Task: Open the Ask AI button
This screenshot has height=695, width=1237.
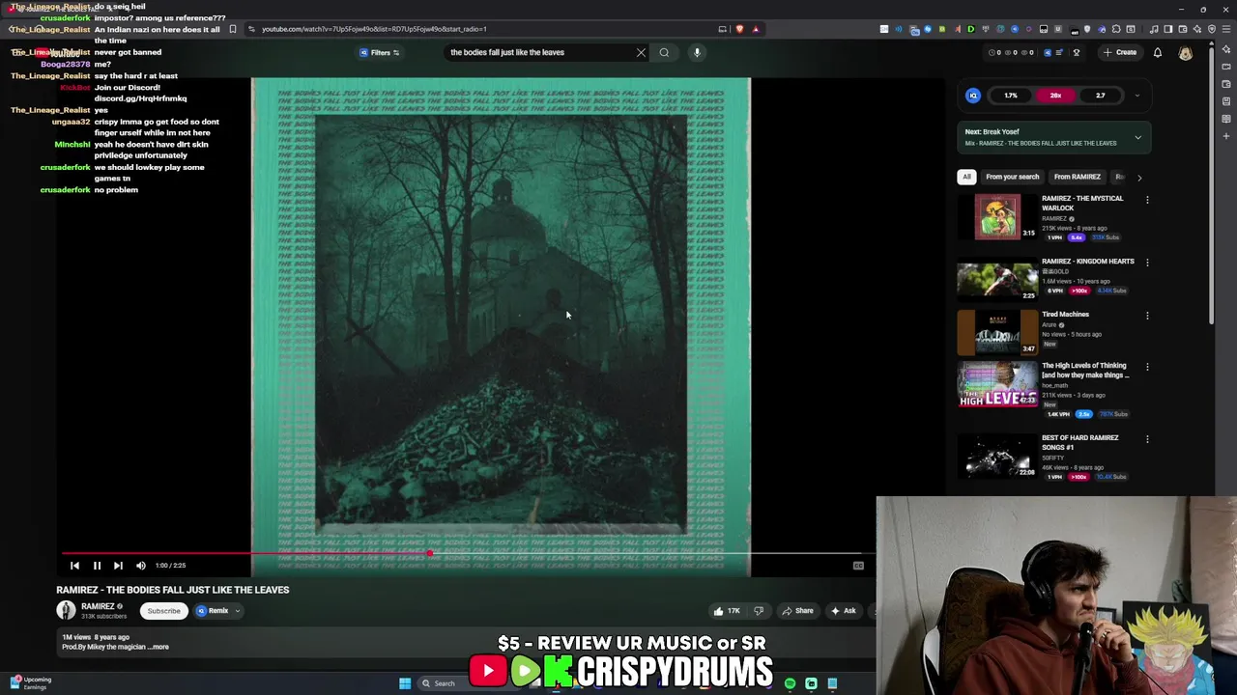Action: pos(844,611)
